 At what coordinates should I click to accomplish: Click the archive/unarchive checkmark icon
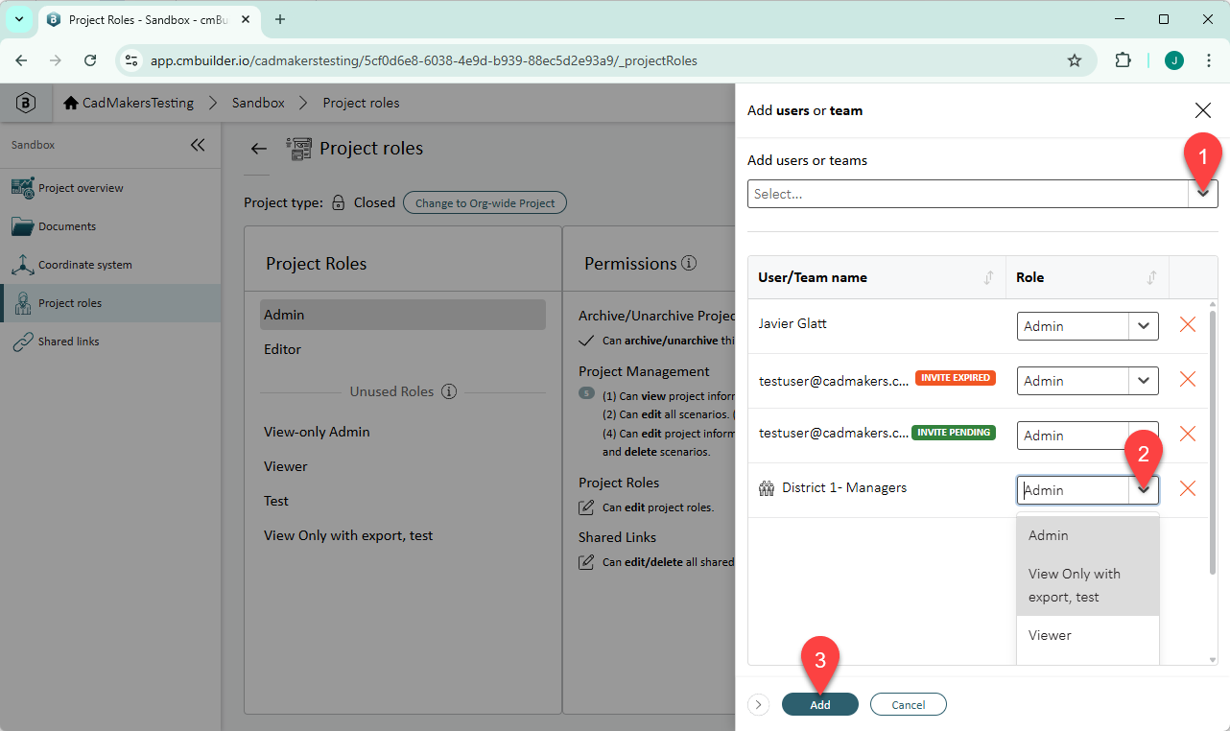pos(586,341)
